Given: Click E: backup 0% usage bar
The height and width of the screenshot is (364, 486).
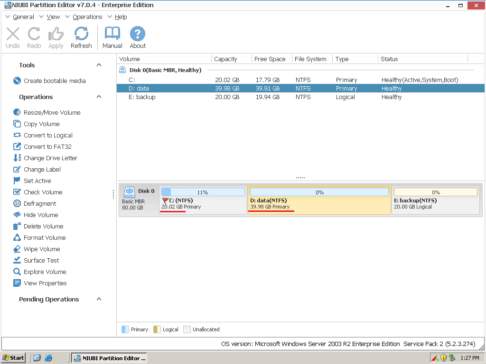Looking at the screenshot, I should click(x=436, y=192).
